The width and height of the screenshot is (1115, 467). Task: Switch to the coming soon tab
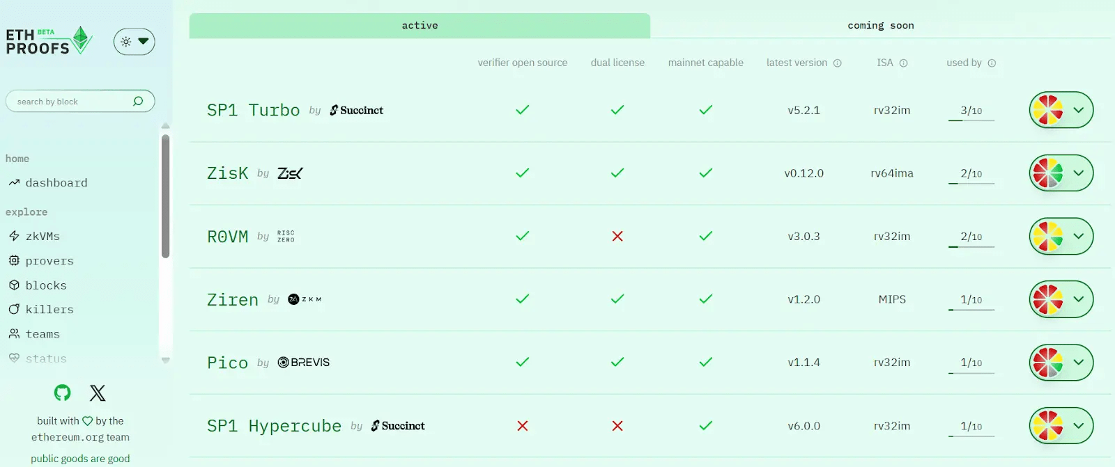point(880,26)
